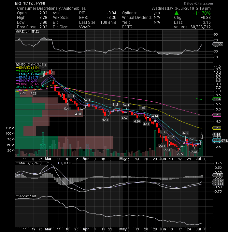Click the P/E value -0.94
Screen dimensions: 228x232
click(x=111, y=13)
